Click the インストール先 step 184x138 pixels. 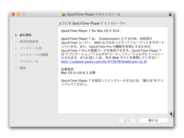tap(30, 48)
